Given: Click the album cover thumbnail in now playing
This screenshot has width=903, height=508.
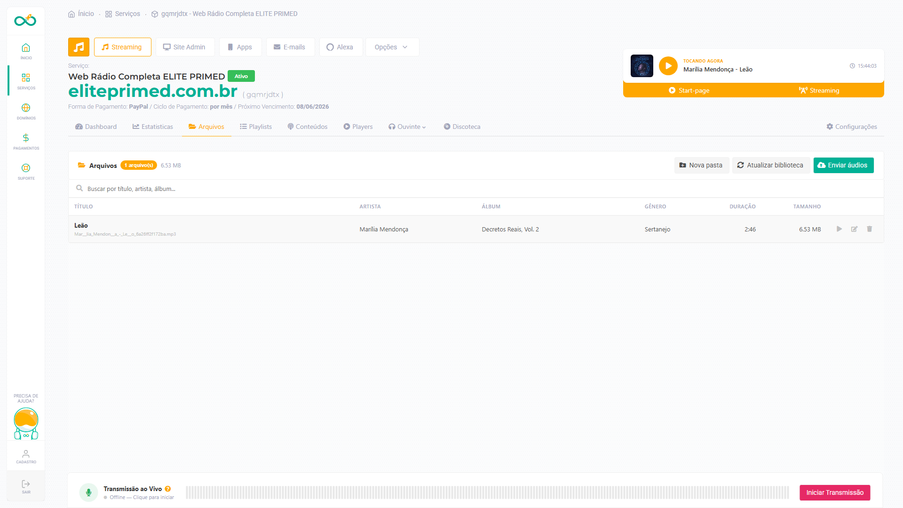Looking at the screenshot, I should [642, 66].
